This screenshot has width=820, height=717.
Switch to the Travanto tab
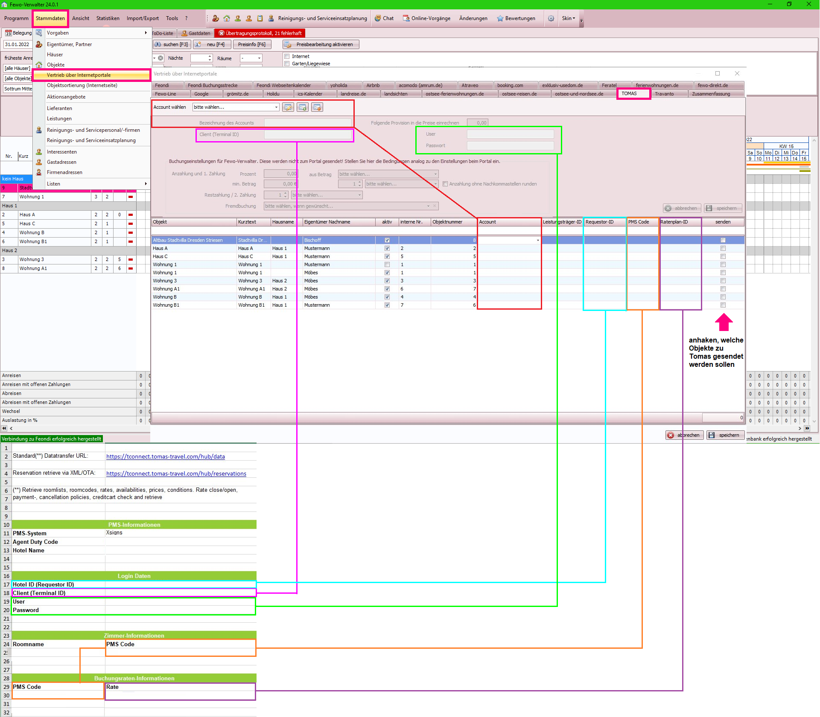(x=664, y=94)
